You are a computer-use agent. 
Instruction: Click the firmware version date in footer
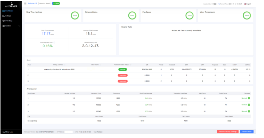coord(45,132)
